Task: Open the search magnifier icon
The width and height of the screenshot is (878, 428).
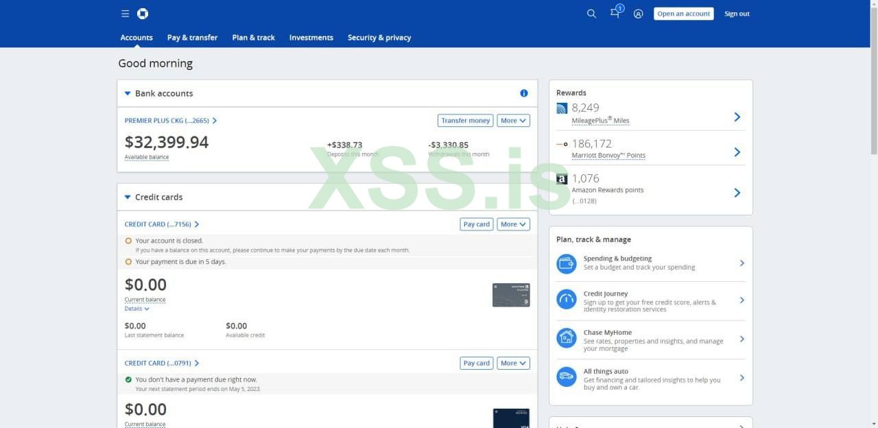Action: tap(591, 14)
